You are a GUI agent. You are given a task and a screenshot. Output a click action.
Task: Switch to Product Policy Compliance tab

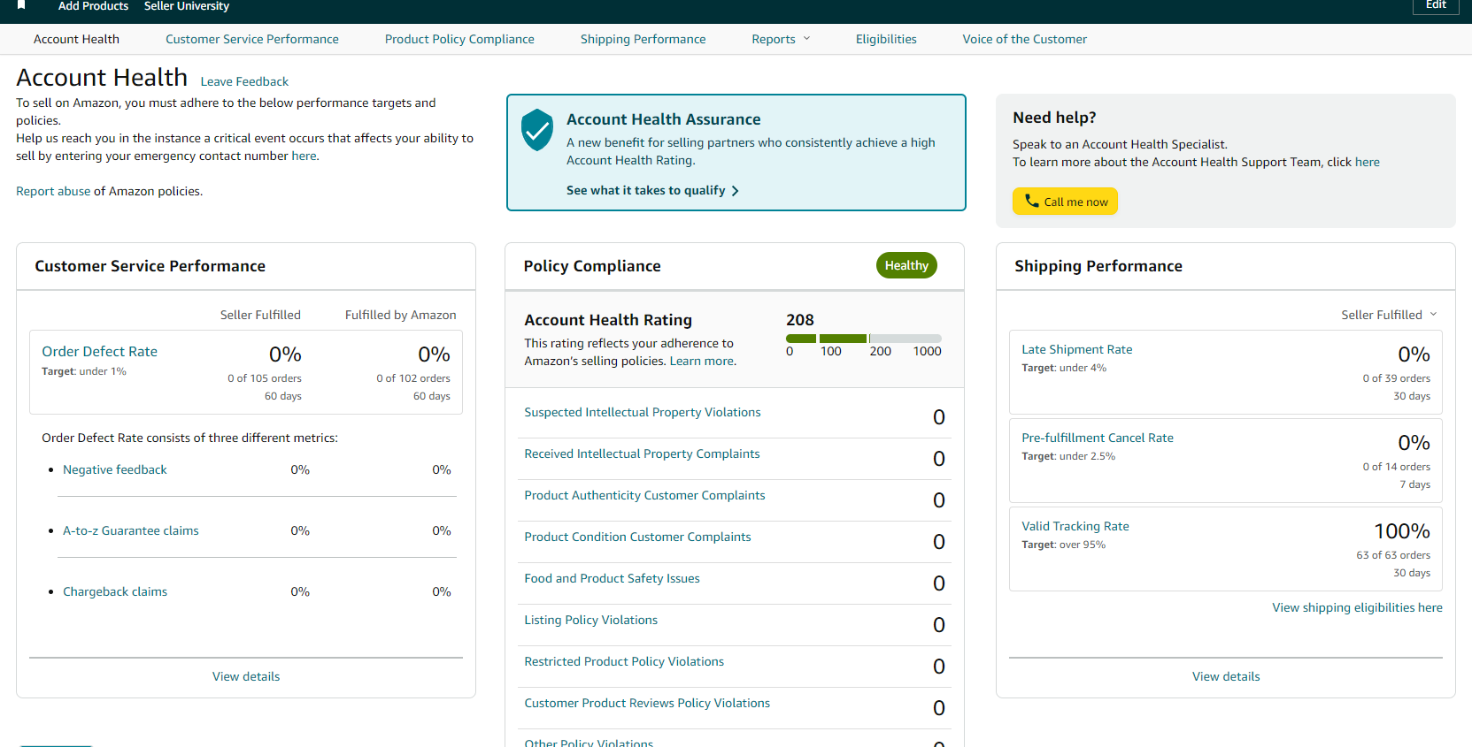459,39
